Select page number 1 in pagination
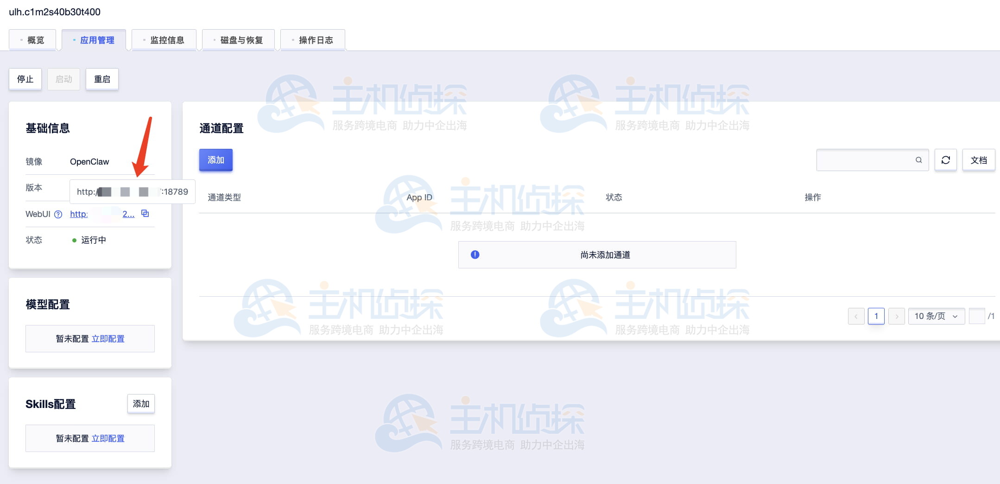 pyautogui.click(x=876, y=316)
